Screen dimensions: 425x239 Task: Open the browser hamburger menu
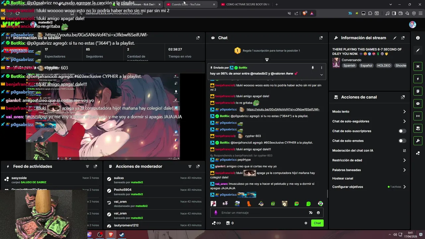(421, 13)
